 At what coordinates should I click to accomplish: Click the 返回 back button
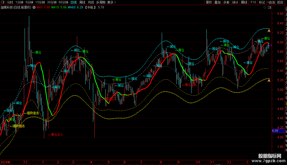coord(280,2)
